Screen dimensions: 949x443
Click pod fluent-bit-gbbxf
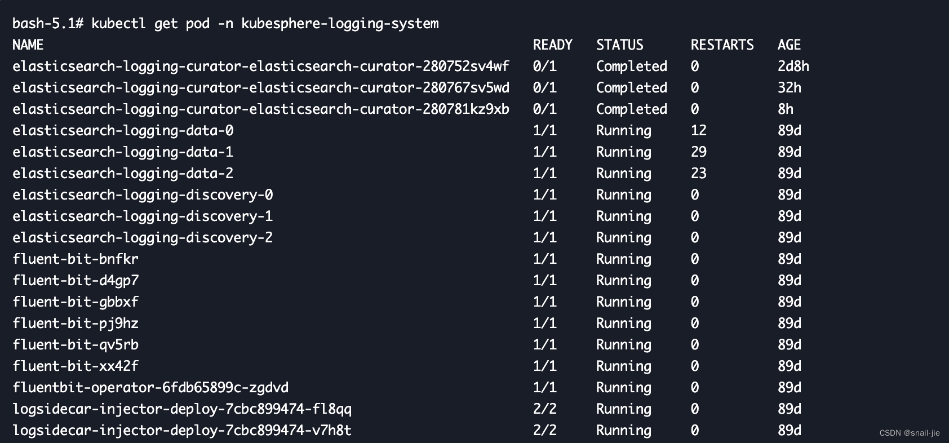pyautogui.click(x=76, y=302)
